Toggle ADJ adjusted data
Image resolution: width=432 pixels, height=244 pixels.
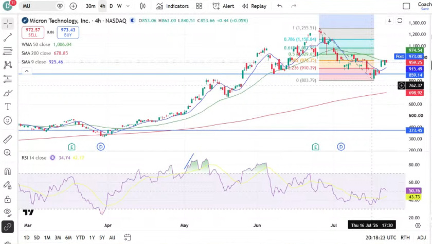(422, 237)
